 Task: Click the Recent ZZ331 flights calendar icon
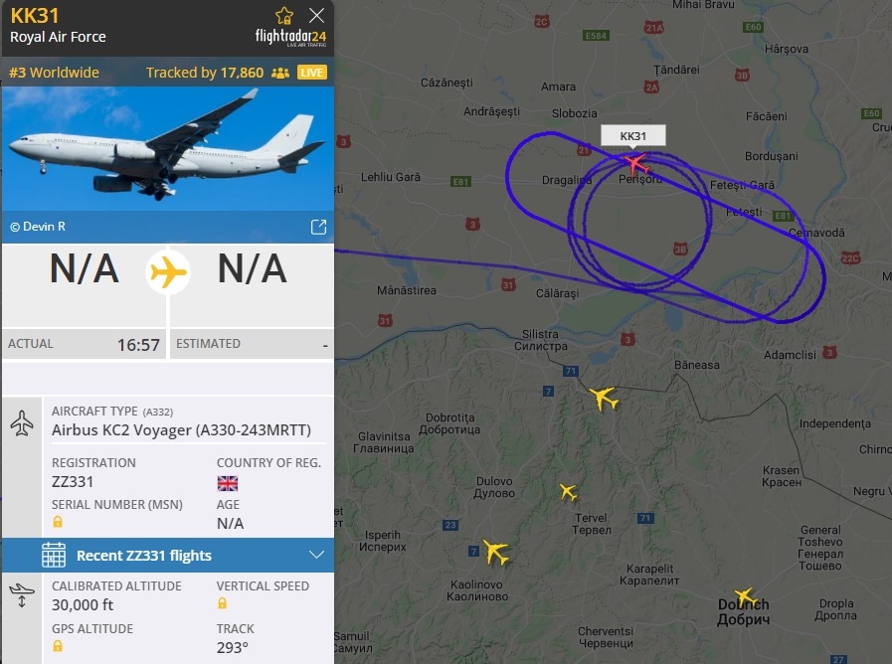click(54, 555)
